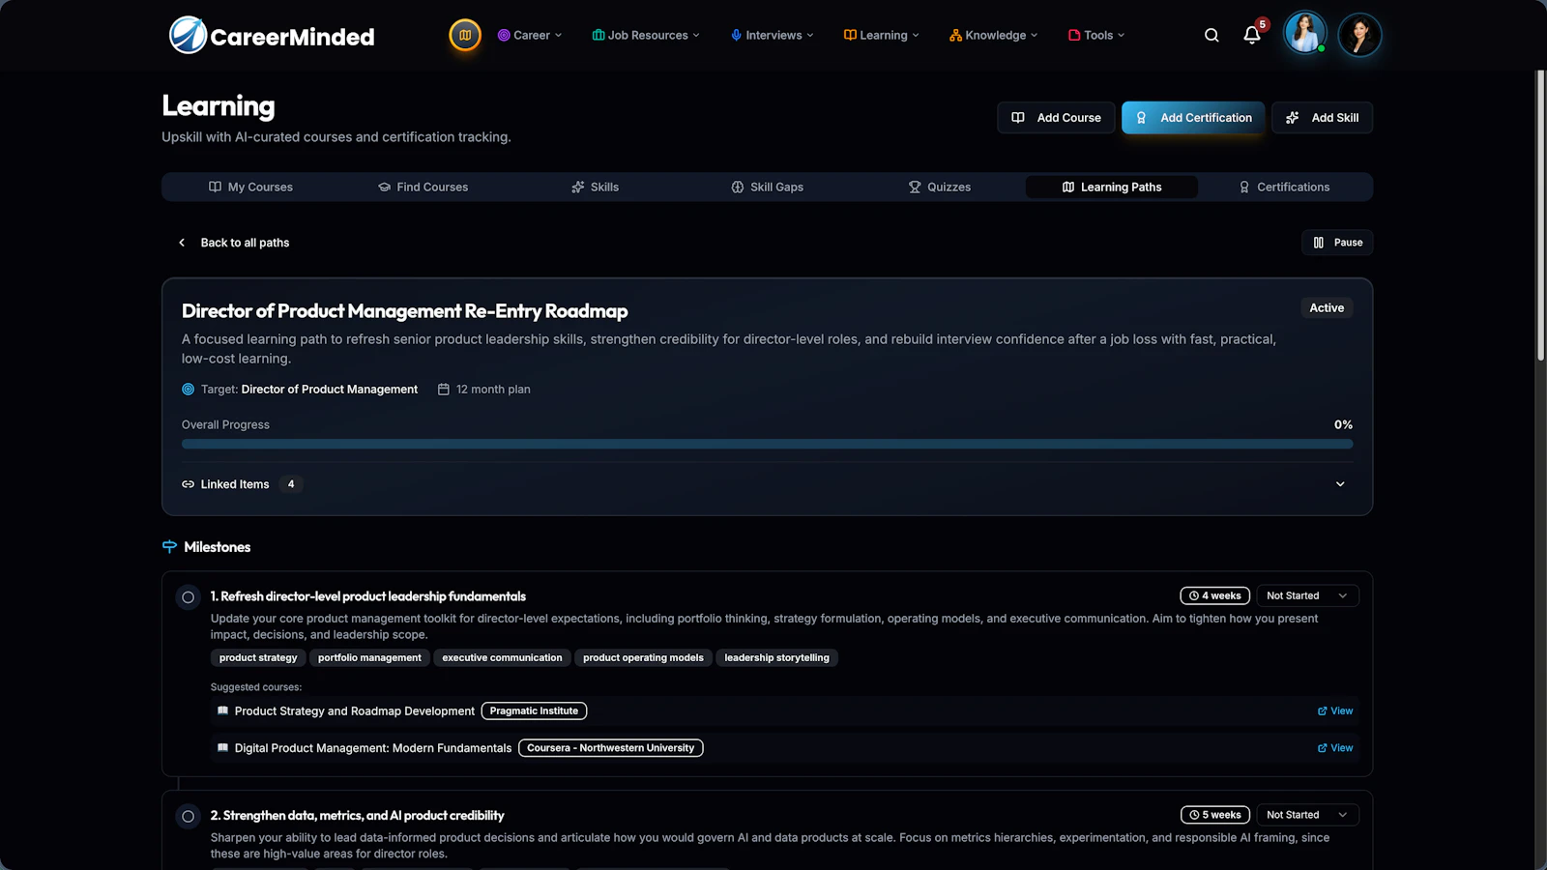
Task: Expand the Linked Items chevron
Action: point(1340,484)
